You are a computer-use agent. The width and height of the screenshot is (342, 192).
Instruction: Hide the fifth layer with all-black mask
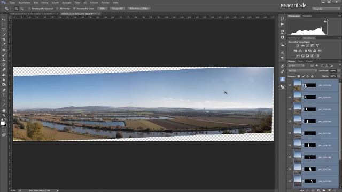click(290, 133)
